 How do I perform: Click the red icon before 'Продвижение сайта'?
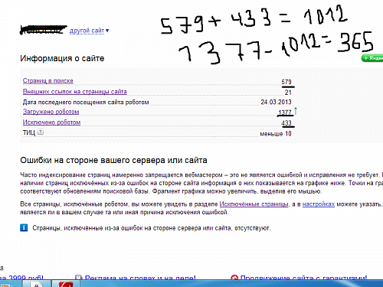(x=234, y=278)
